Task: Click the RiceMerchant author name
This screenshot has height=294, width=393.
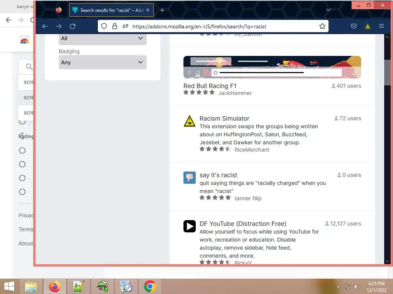Action: click(x=252, y=150)
